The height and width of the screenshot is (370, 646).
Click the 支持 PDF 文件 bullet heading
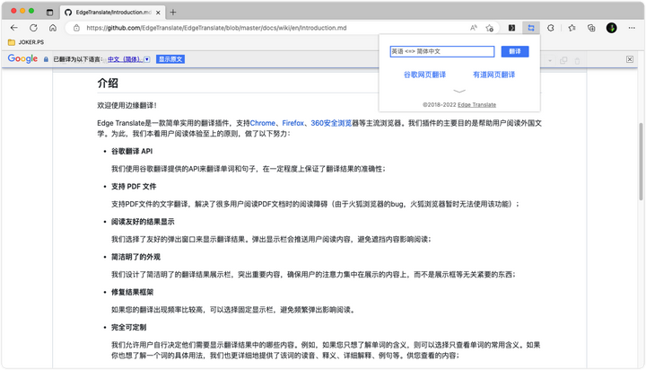tap(134, 187)
